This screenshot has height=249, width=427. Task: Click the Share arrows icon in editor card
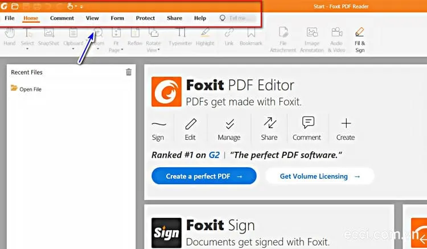pos(270,123)
